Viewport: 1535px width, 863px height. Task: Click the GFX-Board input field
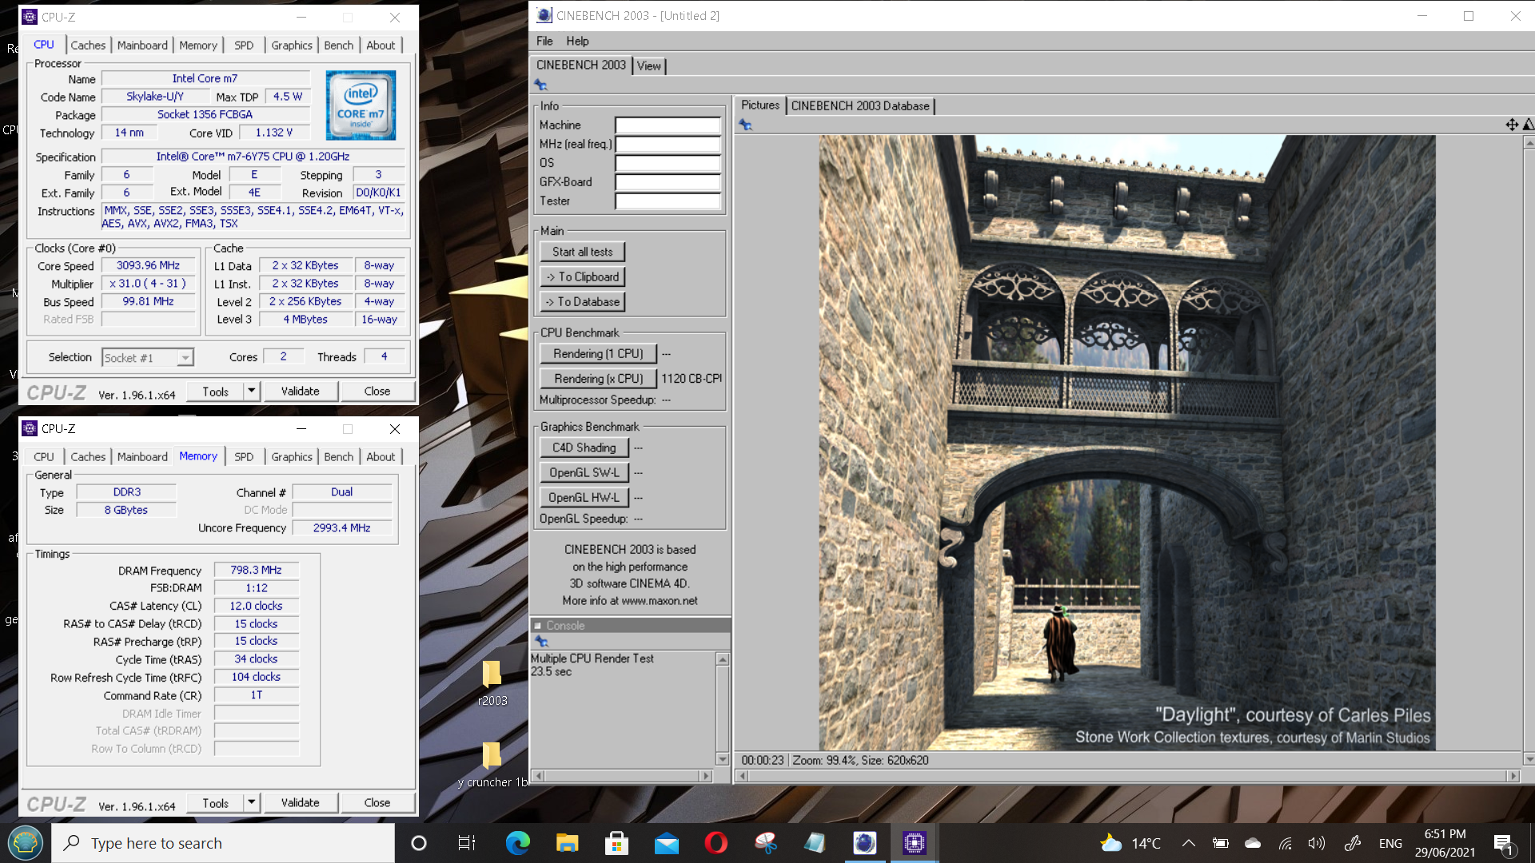tap(668, 182)
